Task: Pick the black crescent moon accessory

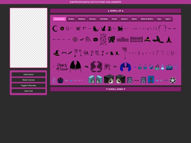Action: click(55, 29)
